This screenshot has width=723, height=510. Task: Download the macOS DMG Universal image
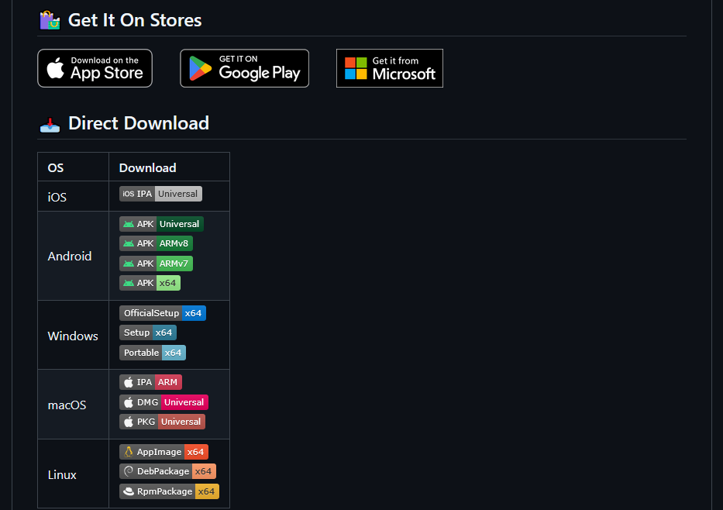[x=164, y=402]
